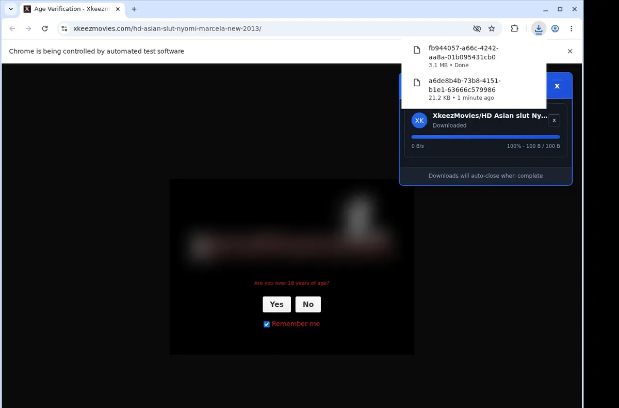619x408 pixels.
Task: Reload the current page
Action: pyautogui.click(x=45, y=29)
